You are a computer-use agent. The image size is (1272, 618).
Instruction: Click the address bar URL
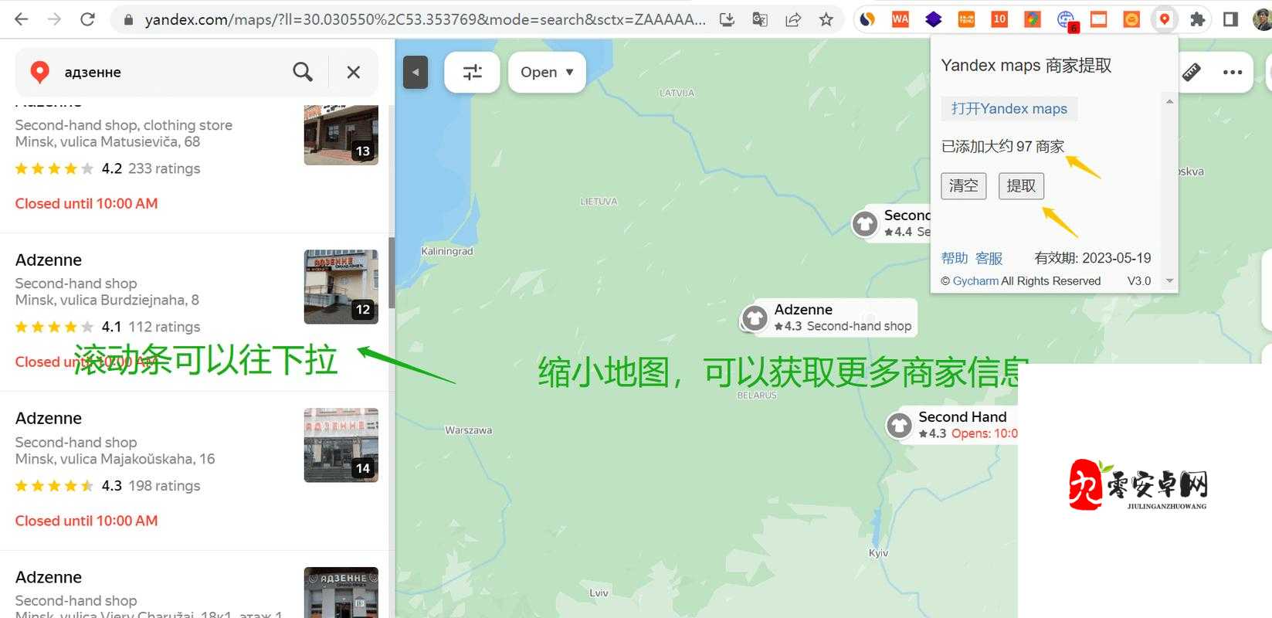pyautogui.click(x=425, y=20)
